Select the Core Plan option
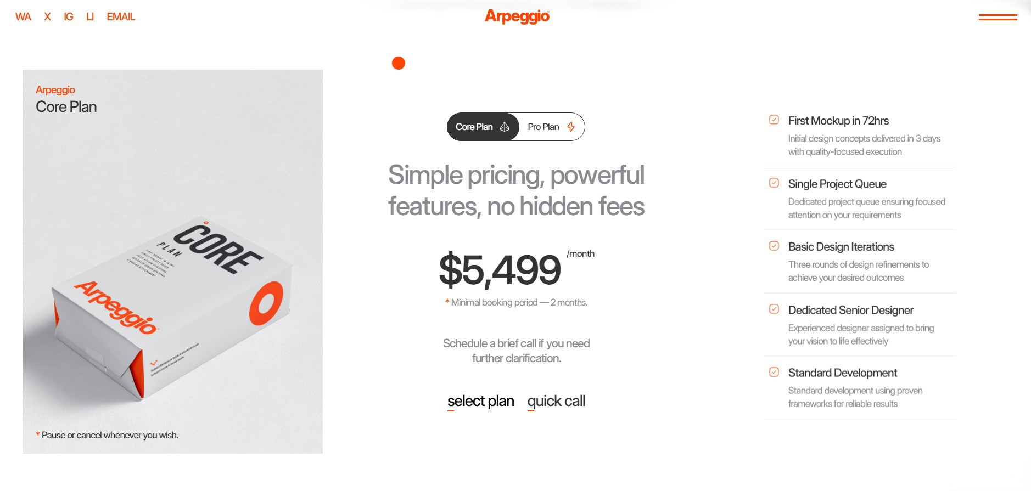The height and width of the screenshot is (491, 1031). point(474,127)
